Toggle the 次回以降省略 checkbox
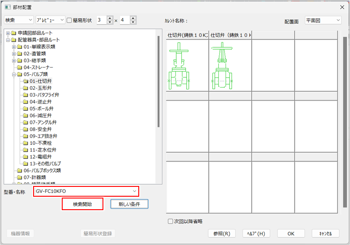 [x=170, y=221]
